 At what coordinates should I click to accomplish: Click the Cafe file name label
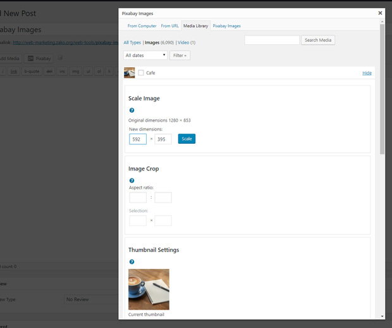tap(150, 73)
